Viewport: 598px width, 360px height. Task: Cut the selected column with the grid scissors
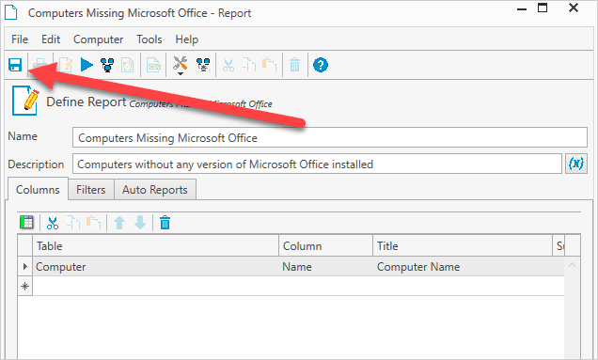click(x=53, y=223)
